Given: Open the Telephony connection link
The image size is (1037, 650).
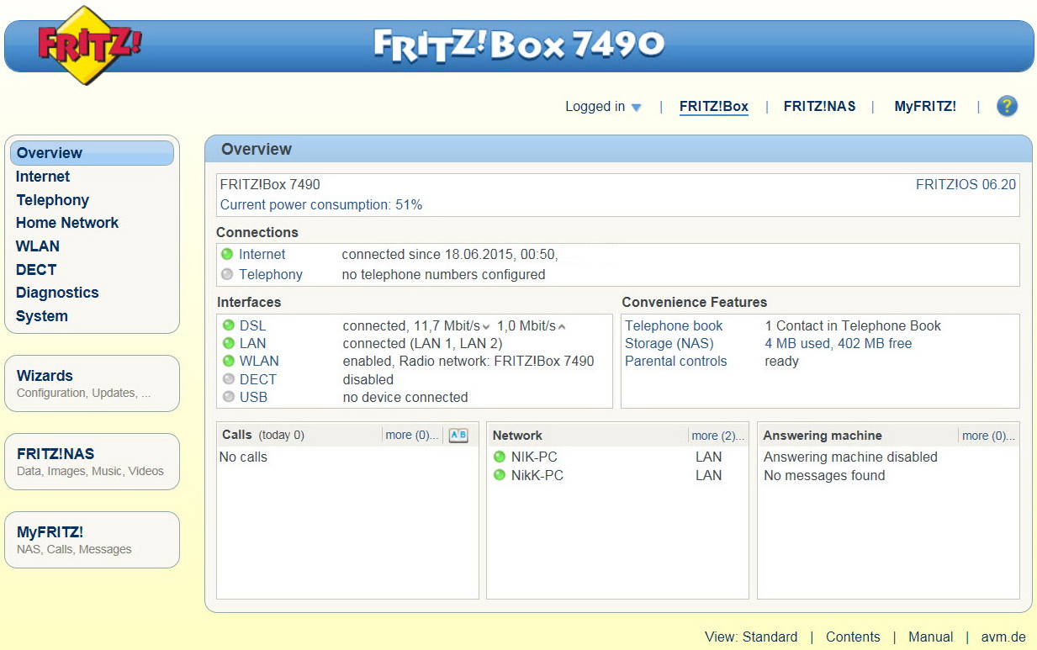Looking at the screenshot, I should tap(271, 274).
